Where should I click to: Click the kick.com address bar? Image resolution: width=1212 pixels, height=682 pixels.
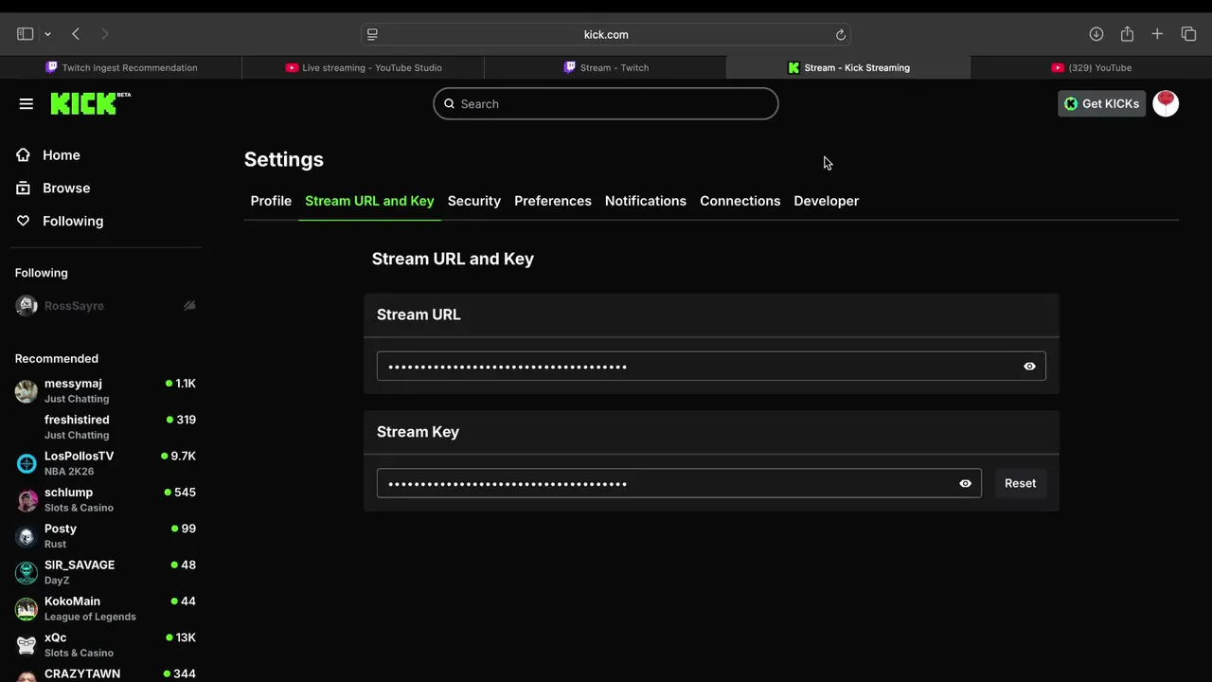[x=606, y=34]
